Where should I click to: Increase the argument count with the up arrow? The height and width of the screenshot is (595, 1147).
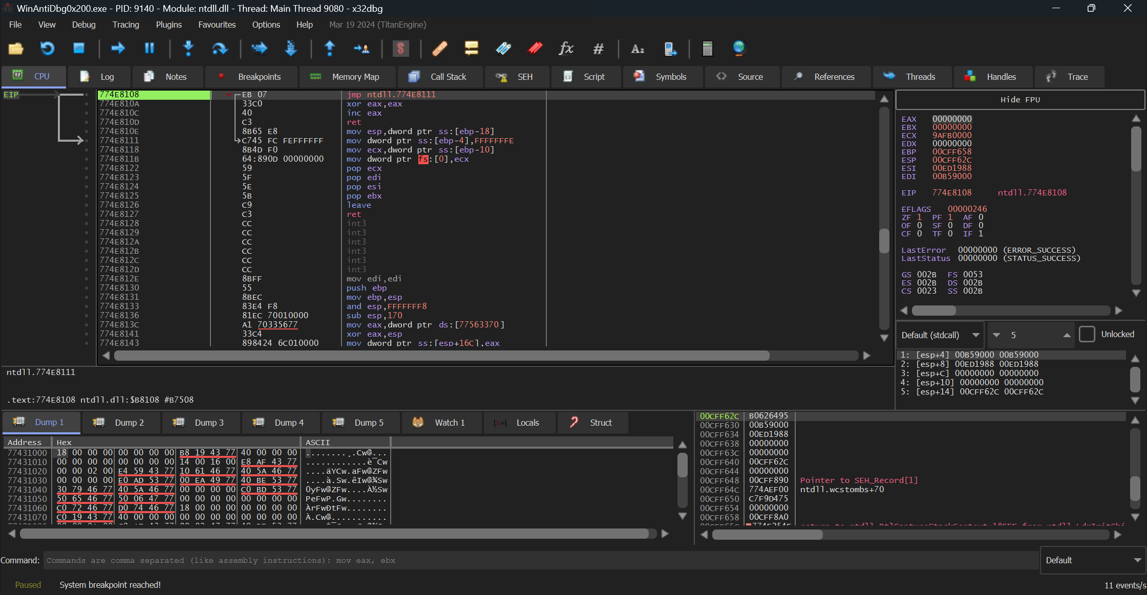1067,335
